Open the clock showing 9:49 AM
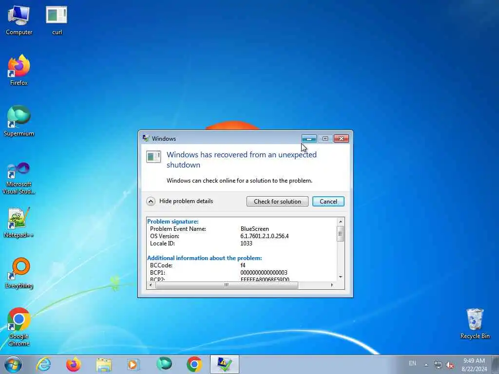Image resolution: width=499 pixels, height=374 pixels. click(474, 365)
